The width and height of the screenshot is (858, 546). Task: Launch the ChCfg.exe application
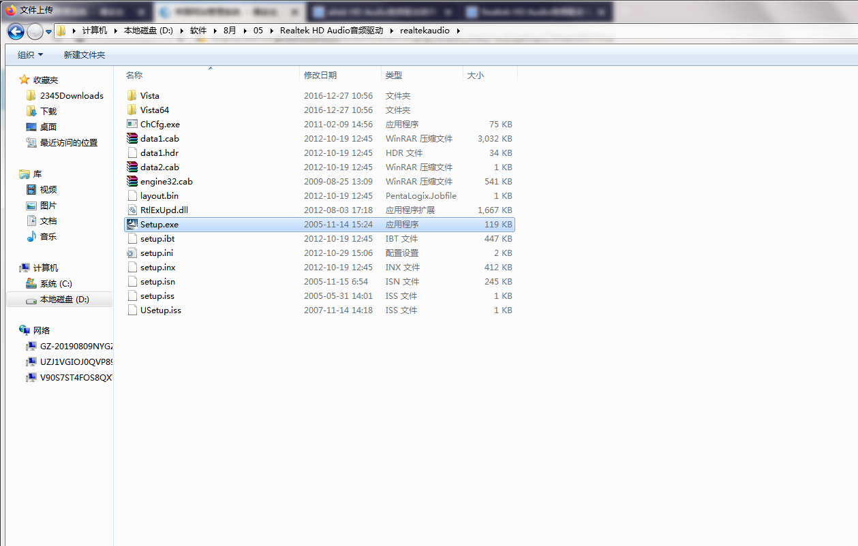158,124
